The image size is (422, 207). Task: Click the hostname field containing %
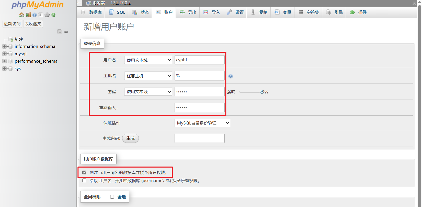[200, 76]
